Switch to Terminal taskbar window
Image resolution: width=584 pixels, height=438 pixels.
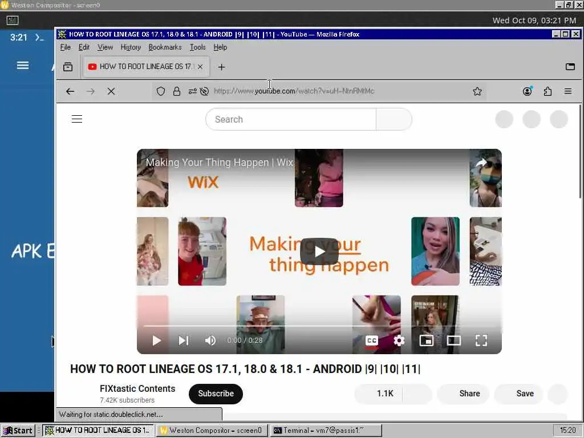coord(326,431)
